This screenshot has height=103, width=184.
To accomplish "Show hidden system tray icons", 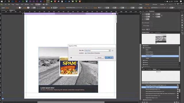I will (165, 1).
